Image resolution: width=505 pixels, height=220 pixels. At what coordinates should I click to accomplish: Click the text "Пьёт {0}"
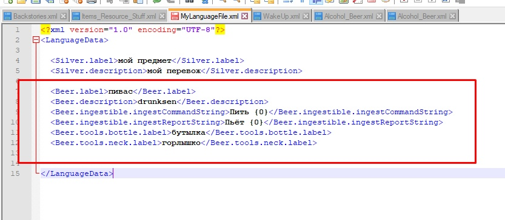click(244, 122)
